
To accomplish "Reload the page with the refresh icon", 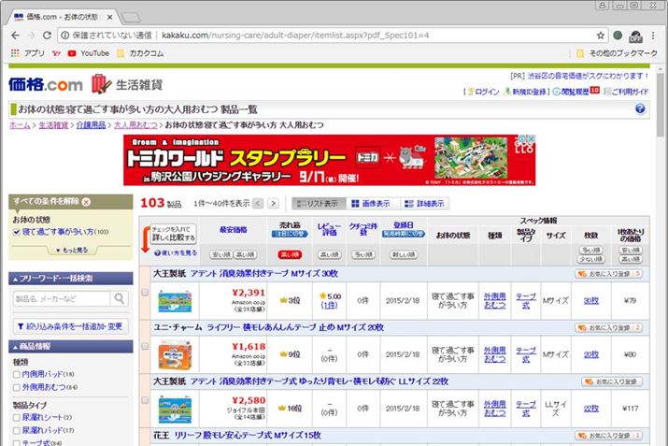I will point(47,36).
